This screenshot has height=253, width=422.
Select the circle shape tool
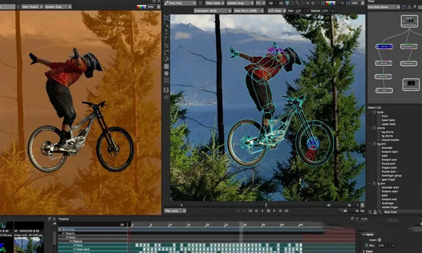pos(167,73)
